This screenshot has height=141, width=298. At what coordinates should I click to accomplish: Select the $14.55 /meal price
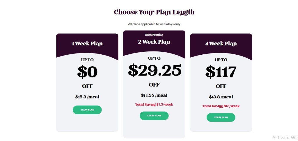154,95
